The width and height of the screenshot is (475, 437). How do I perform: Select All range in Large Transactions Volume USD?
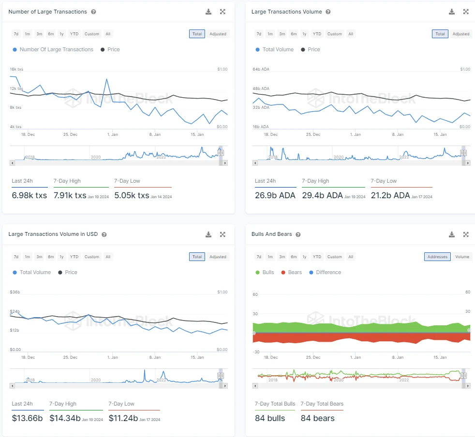click(108, 257)
